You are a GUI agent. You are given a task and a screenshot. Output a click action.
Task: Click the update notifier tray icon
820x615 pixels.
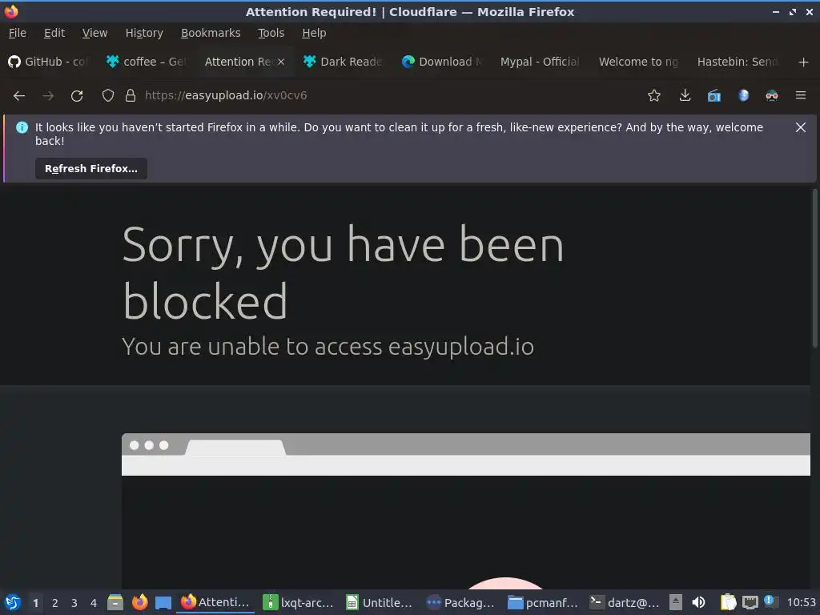coord(770,601)
